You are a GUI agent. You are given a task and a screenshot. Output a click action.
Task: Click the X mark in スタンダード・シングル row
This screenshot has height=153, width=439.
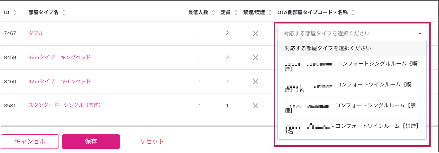pos(256,105)
